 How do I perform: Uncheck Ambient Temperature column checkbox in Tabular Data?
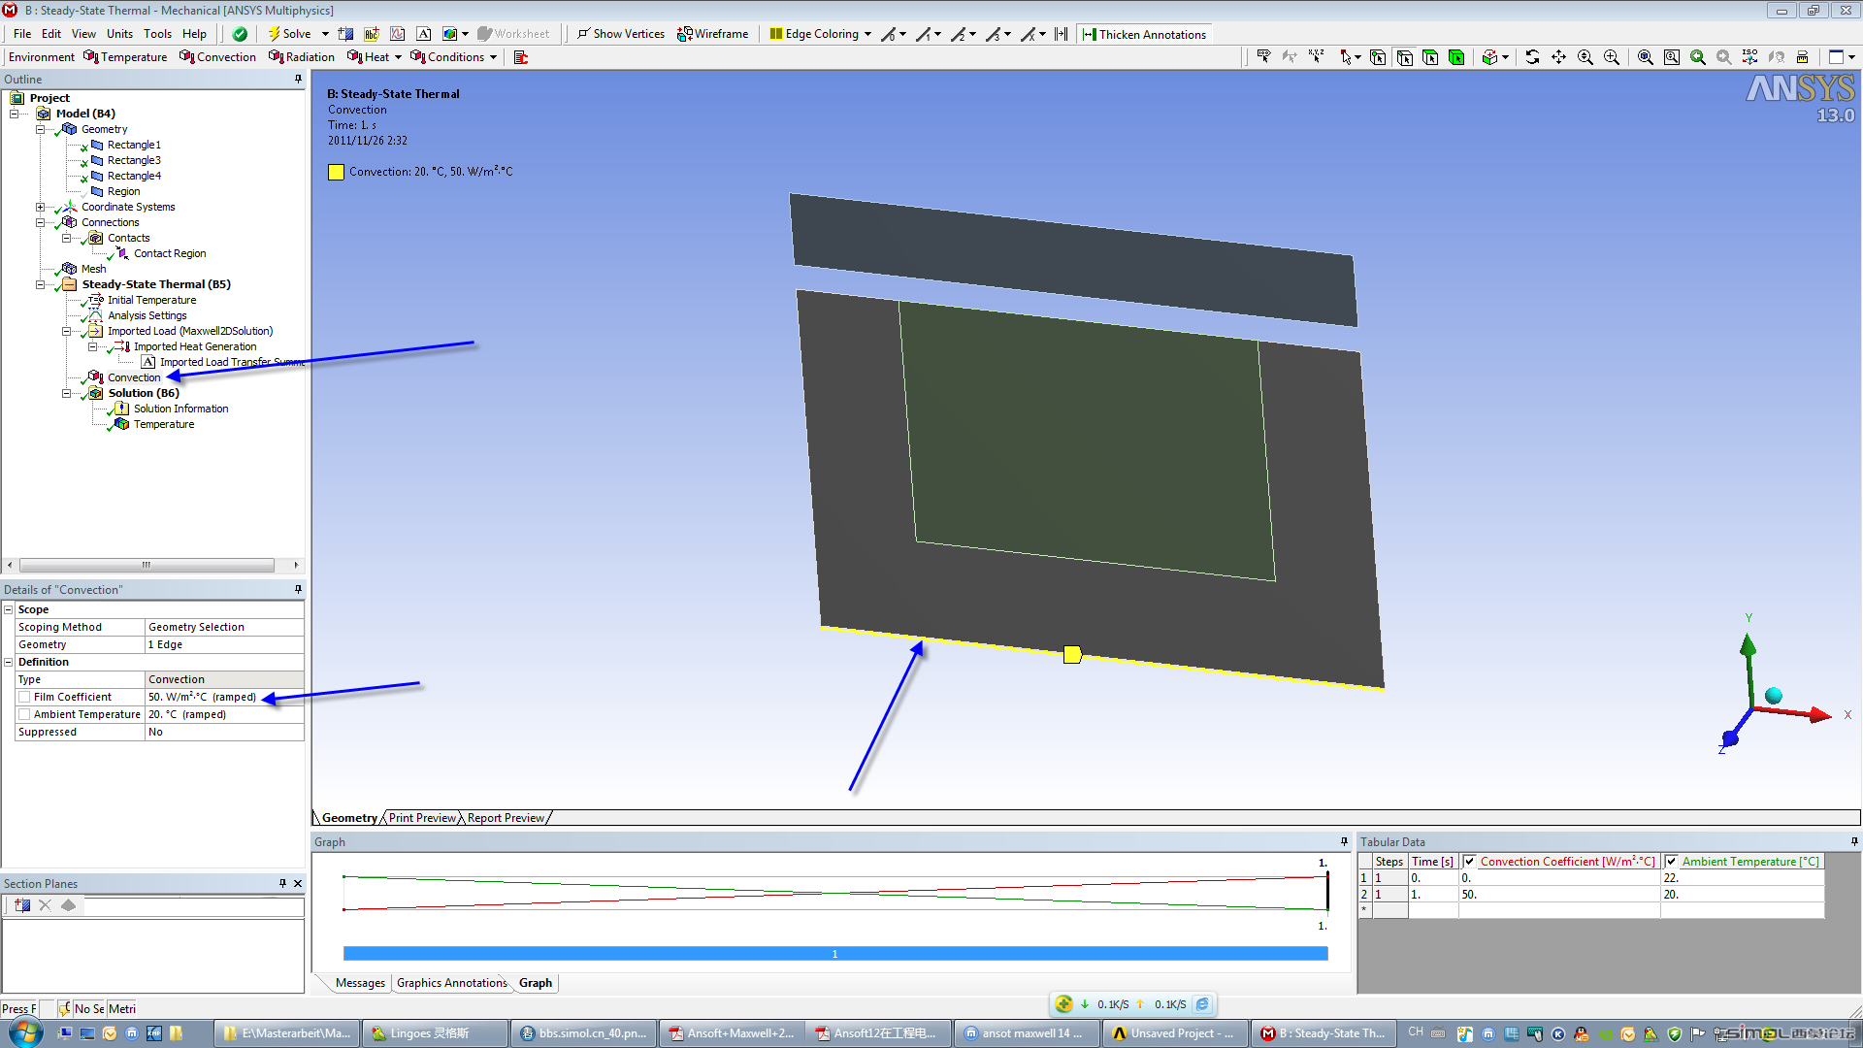1671,862
